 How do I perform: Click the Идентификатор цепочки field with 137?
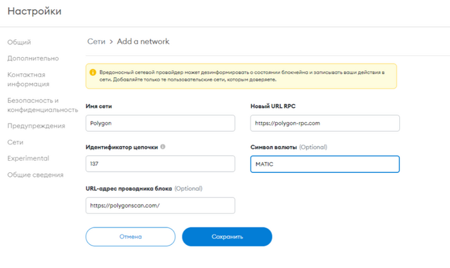pyautogui.click(x=160, y=163)
